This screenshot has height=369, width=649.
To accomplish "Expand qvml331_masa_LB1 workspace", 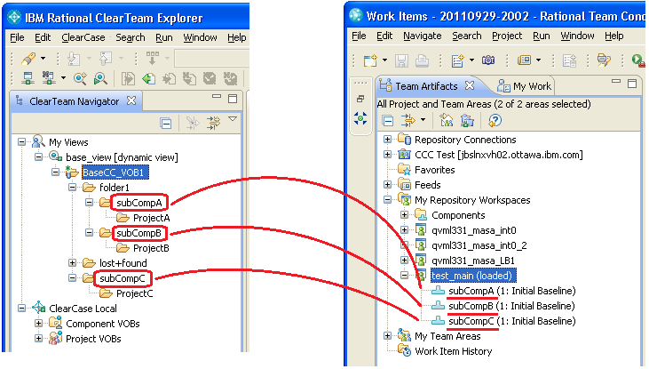I will (404, 260).
